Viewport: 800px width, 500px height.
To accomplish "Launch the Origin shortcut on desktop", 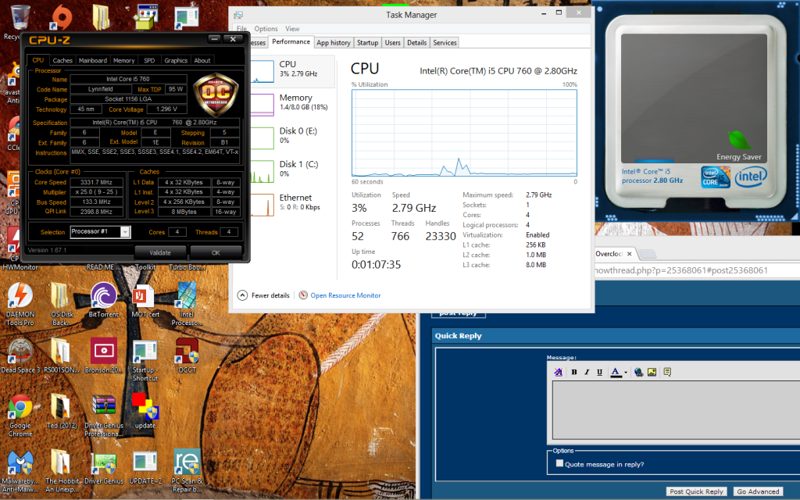I will point(62,17).
